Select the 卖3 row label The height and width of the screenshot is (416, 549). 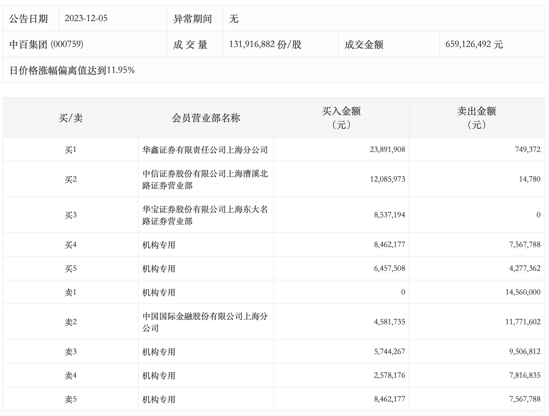(71, 352)
